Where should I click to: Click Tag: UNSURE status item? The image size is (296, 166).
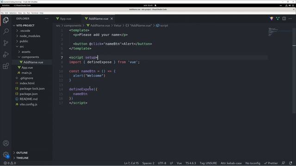pos(208,163)
